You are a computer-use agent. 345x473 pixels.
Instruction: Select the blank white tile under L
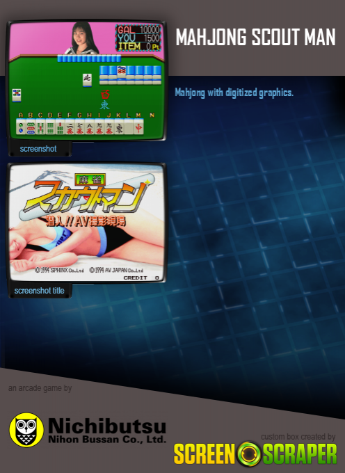[x=129, y=127]
